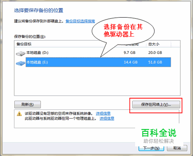Open 详细信息 link about insufficient space
This screenshot has width=193, height=156.
pyautogui.click(x=103, y=113)
